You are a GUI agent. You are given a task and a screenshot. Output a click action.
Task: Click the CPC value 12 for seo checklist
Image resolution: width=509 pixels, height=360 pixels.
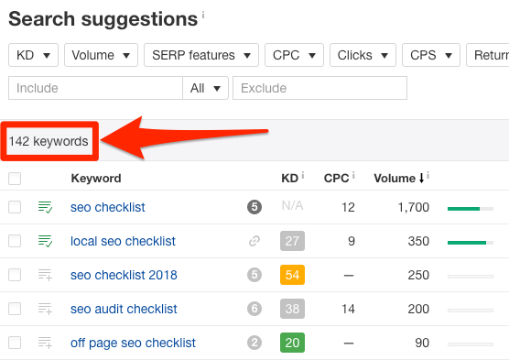348,207
